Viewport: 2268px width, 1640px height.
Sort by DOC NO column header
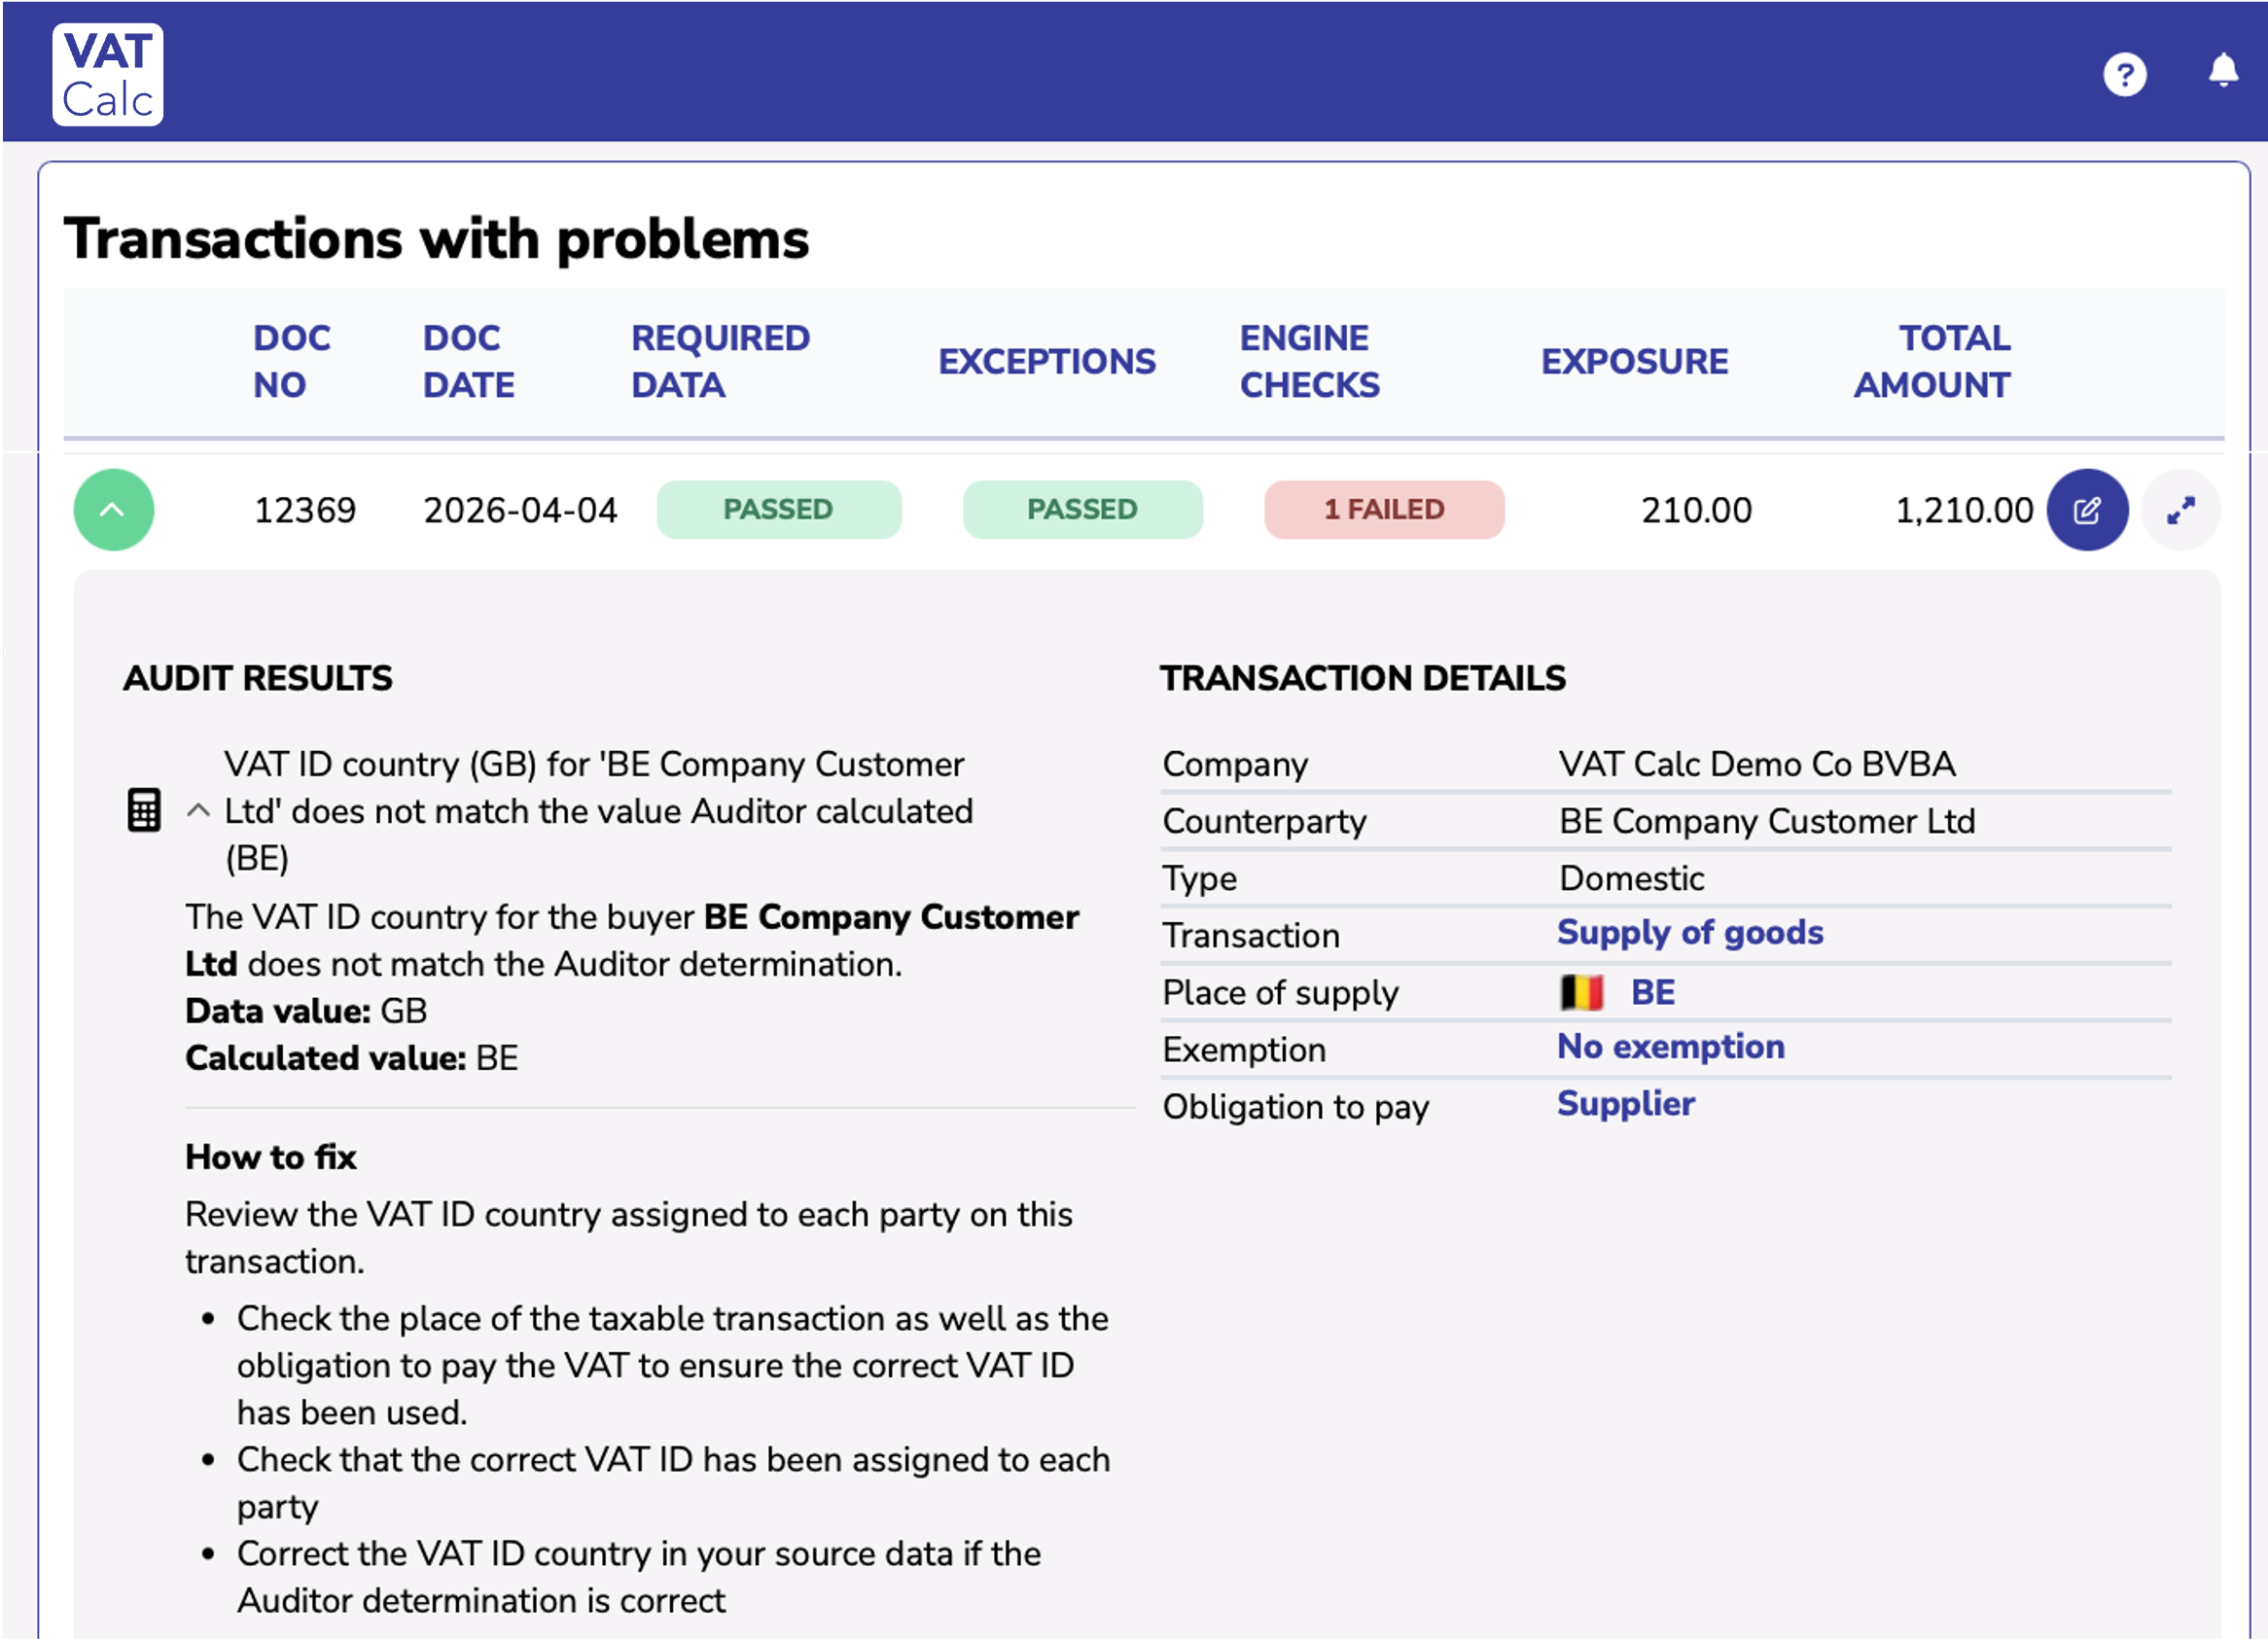291,361
